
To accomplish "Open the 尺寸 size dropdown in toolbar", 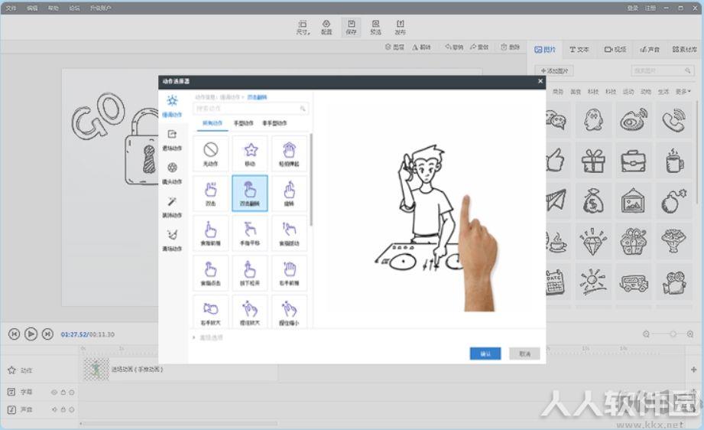I will coord(303,27).
